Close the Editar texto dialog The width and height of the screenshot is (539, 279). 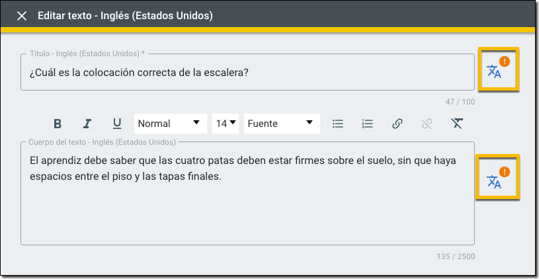(22, 16)
